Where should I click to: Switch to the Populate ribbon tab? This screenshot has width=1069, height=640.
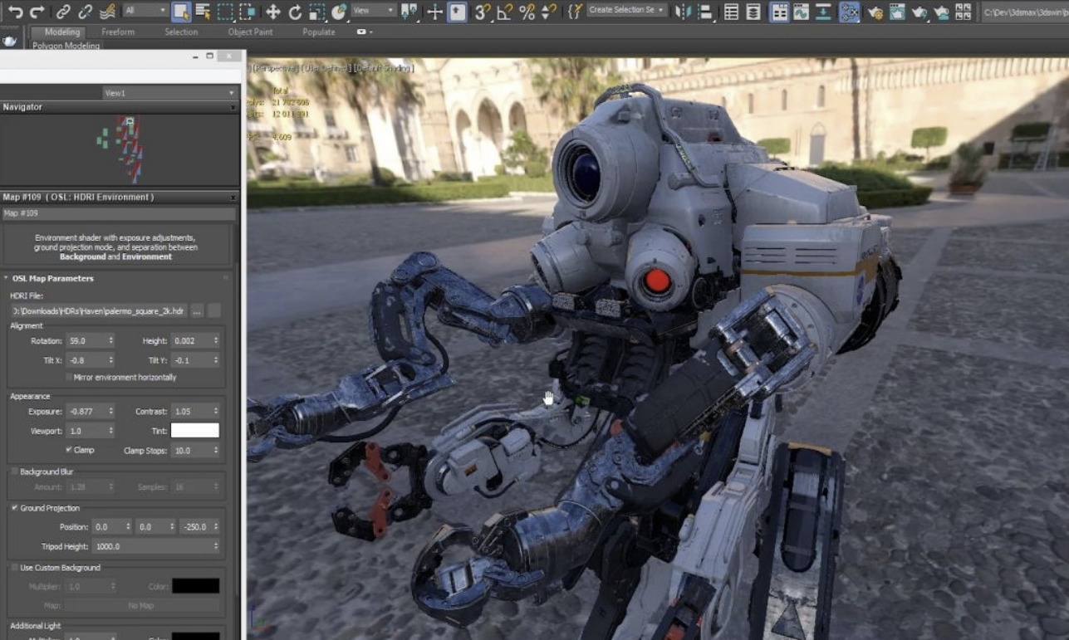(x=319, y=32)
